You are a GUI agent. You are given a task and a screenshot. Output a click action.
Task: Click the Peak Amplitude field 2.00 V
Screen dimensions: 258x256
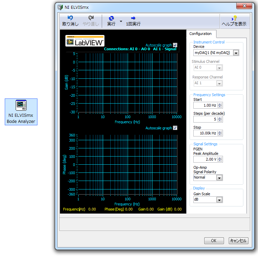click(x=205, y=159)
